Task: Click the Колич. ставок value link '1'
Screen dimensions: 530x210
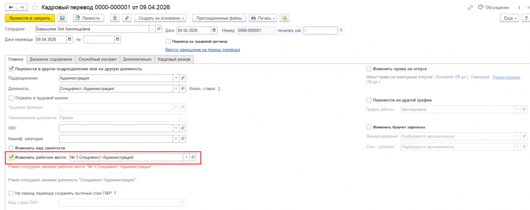Action: click(219, 88)
